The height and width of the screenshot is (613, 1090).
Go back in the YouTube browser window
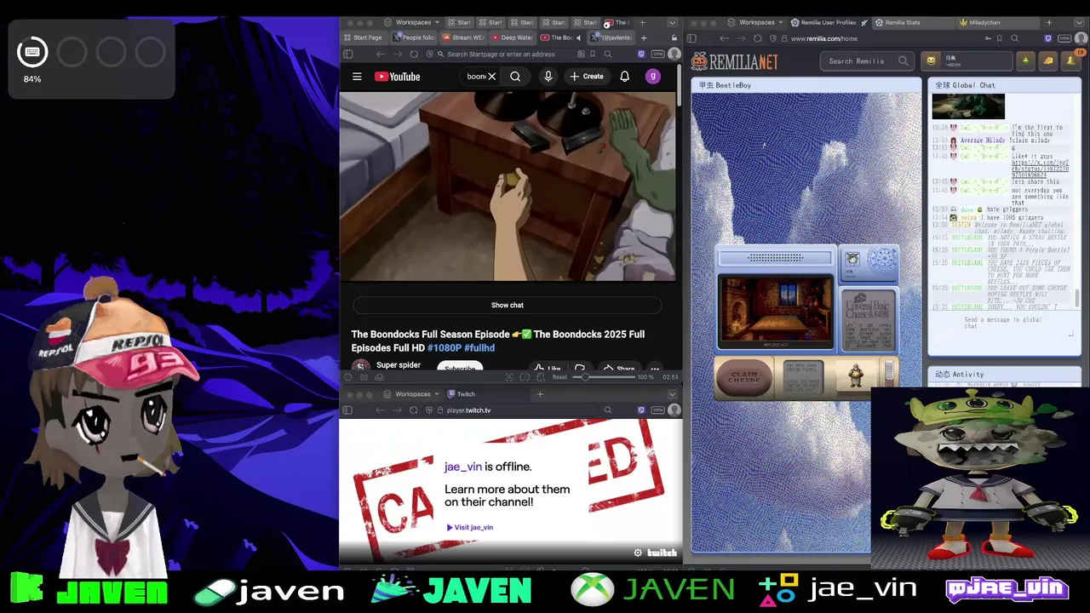pos(381,54)
